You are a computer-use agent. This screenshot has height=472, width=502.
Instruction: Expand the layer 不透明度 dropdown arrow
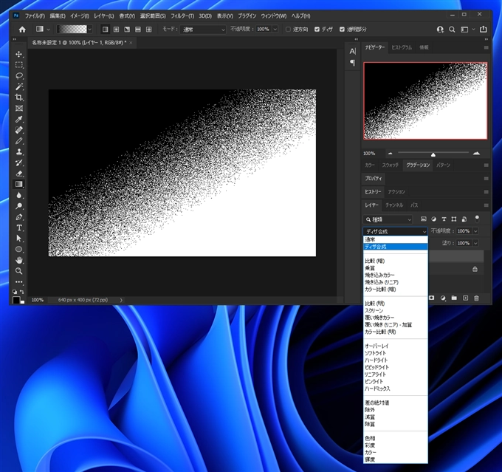(475, 231)
